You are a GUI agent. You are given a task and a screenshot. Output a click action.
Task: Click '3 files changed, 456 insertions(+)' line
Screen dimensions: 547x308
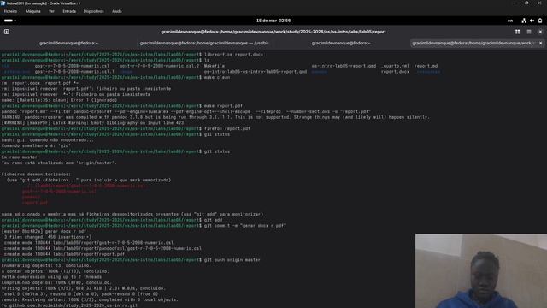pos(48,237)
